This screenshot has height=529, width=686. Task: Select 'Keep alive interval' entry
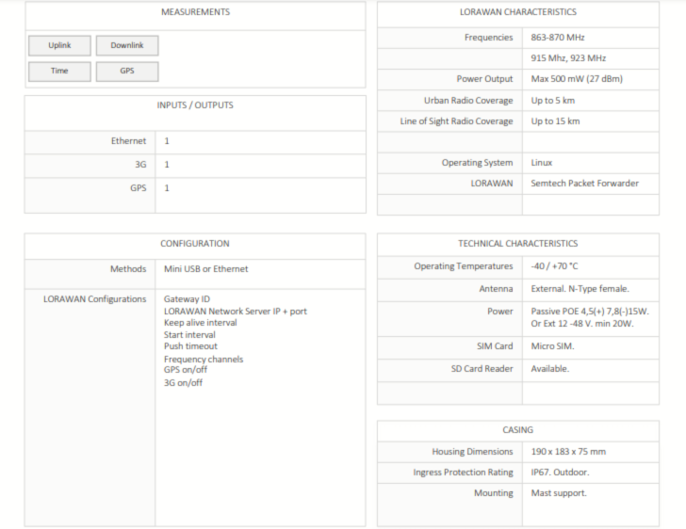[201, 323]
